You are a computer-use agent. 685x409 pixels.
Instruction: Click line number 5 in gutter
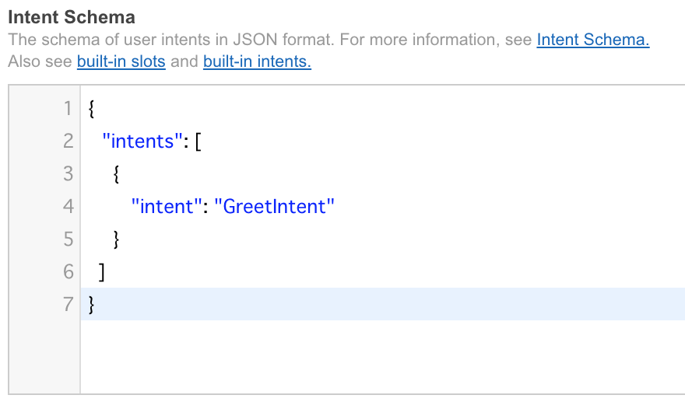(68, 239)
